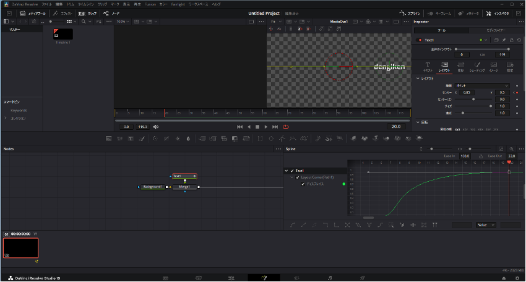This screenshot has width=526, height=282.
Task: Select the Merge1 node
Action: click(x=184, y=187)
